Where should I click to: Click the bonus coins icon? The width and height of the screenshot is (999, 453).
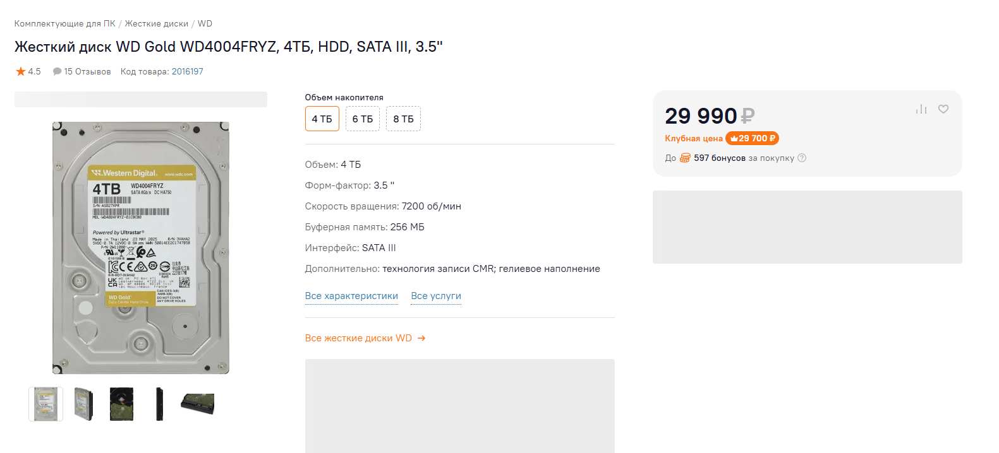click(685, 158)
